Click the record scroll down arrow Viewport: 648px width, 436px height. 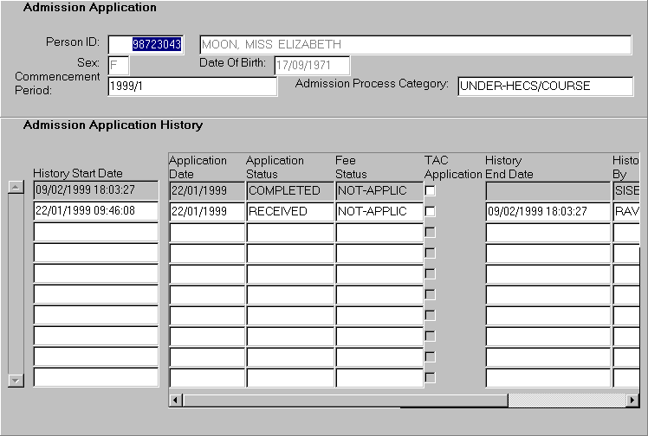(x=16, y=380)
